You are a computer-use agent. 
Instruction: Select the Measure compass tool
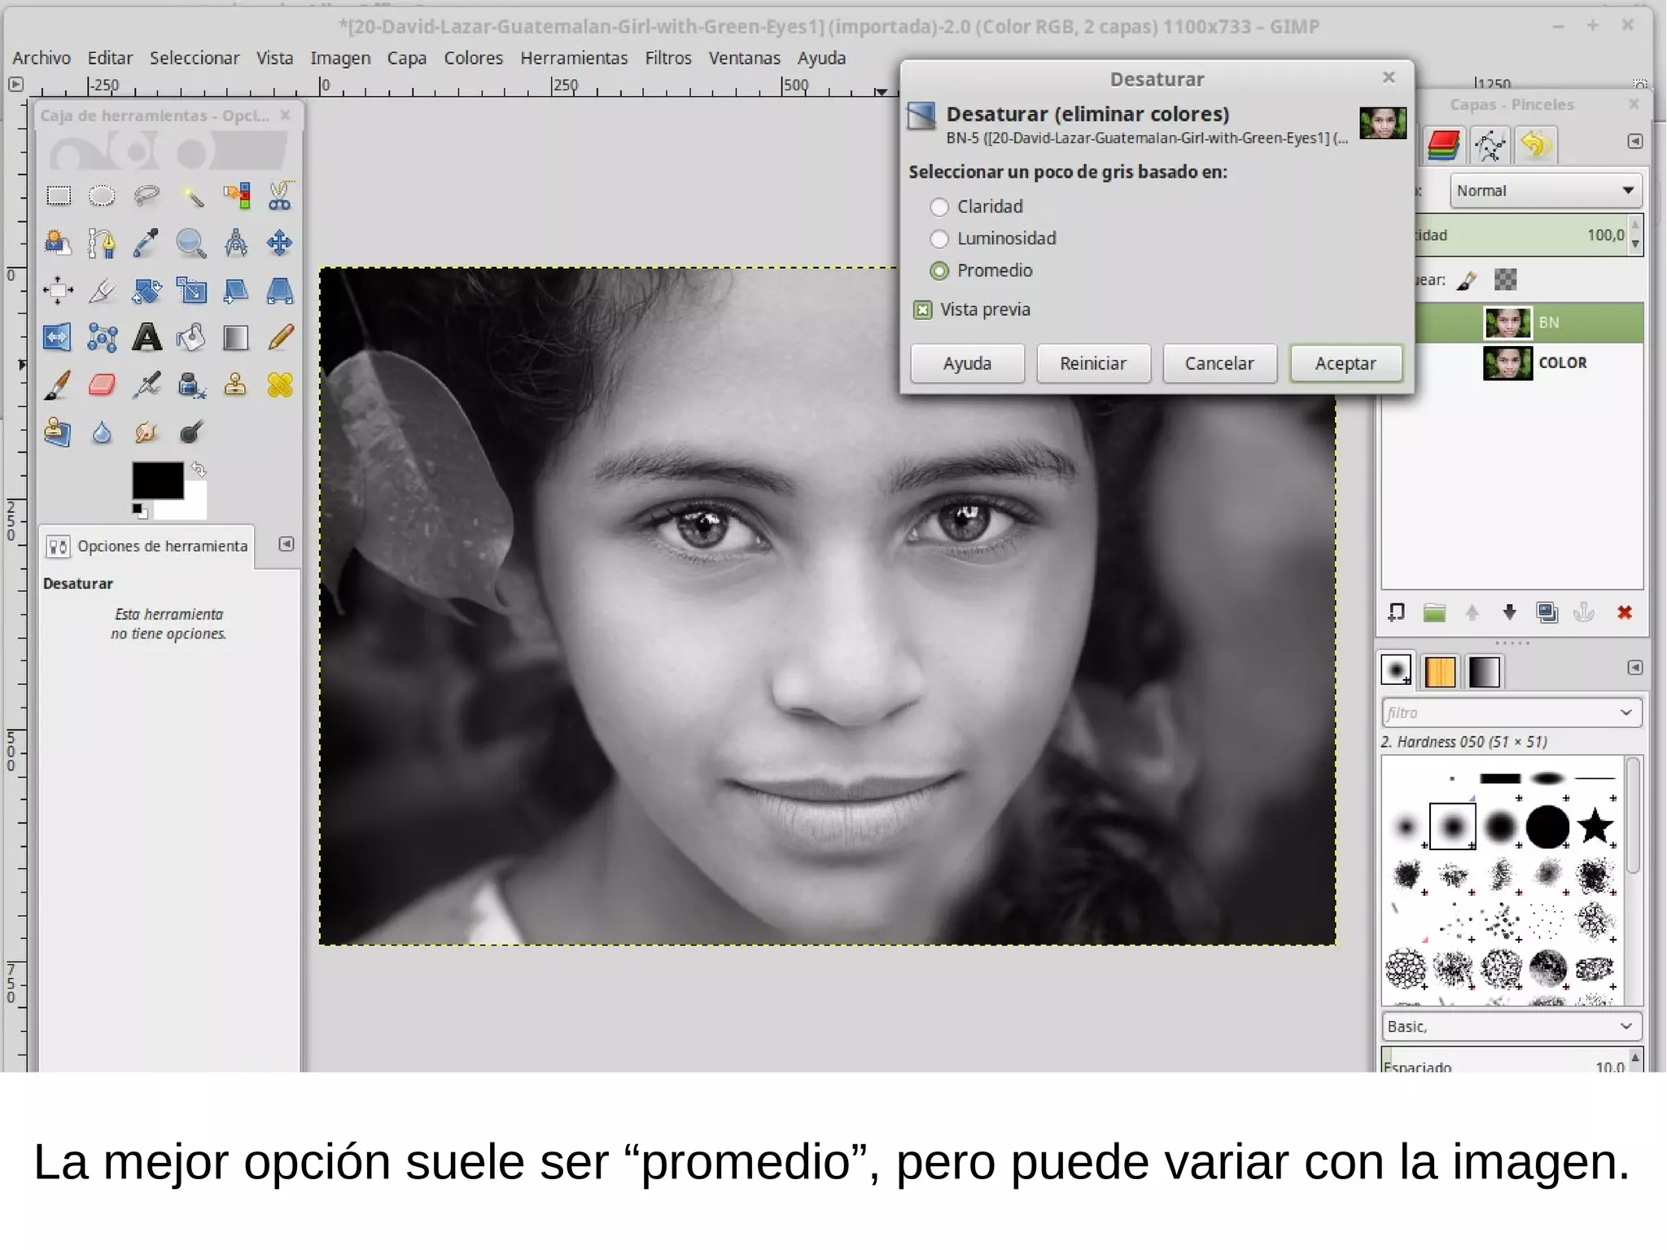coord(236,243)
